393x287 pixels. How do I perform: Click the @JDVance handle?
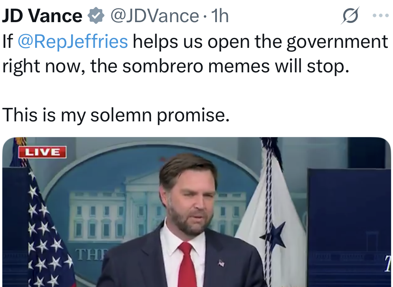(x=154, y=16)
